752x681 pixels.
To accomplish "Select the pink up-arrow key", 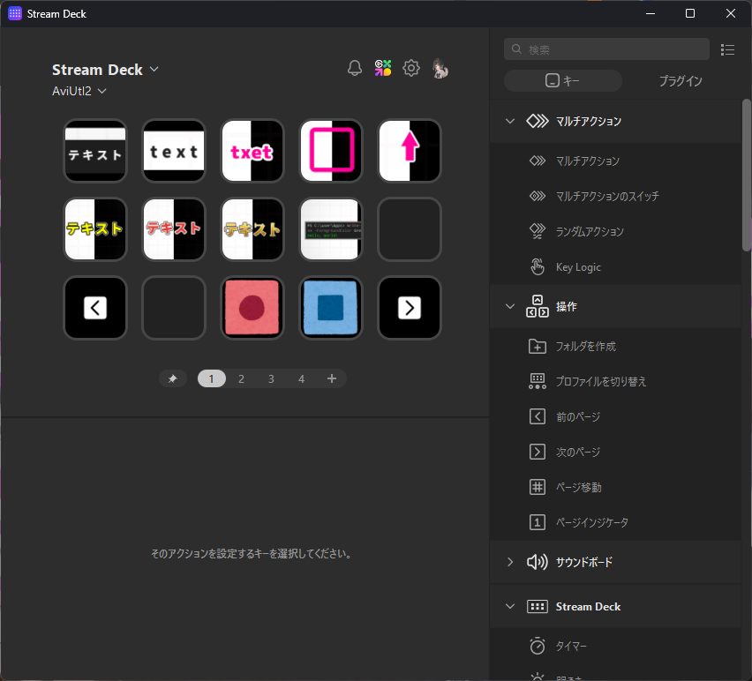I will click(410, 151).
